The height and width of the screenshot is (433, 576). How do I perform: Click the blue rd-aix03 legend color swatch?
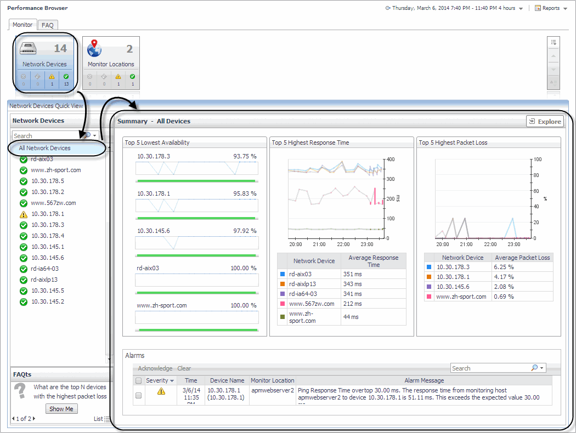tap(283, 274)
